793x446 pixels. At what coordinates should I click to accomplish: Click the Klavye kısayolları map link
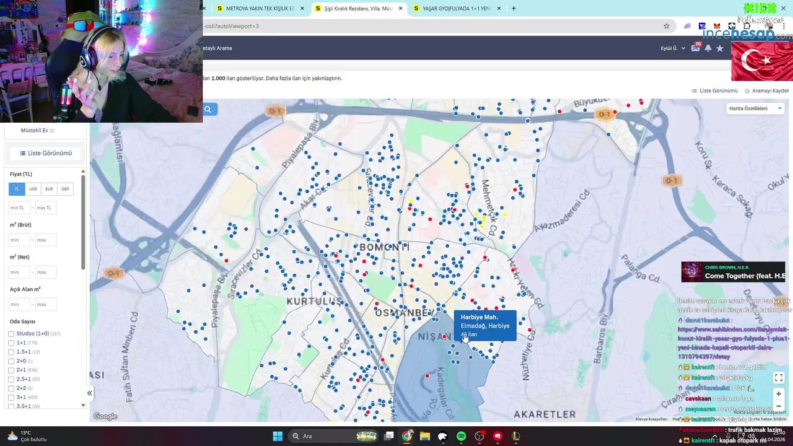coord(651,419)
